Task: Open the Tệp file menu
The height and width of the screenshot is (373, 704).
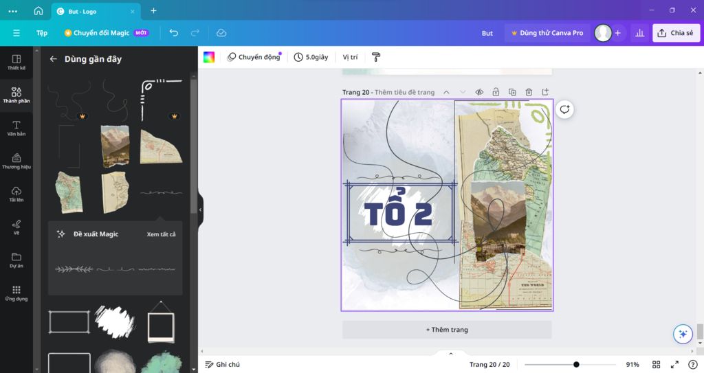Action: click(42, 33)
